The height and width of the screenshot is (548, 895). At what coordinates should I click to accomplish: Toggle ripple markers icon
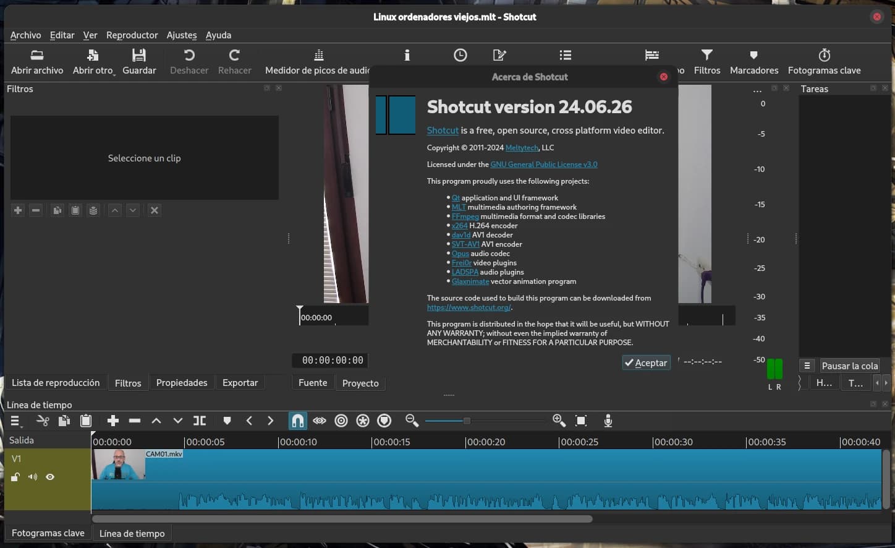[x=384, y=421]
